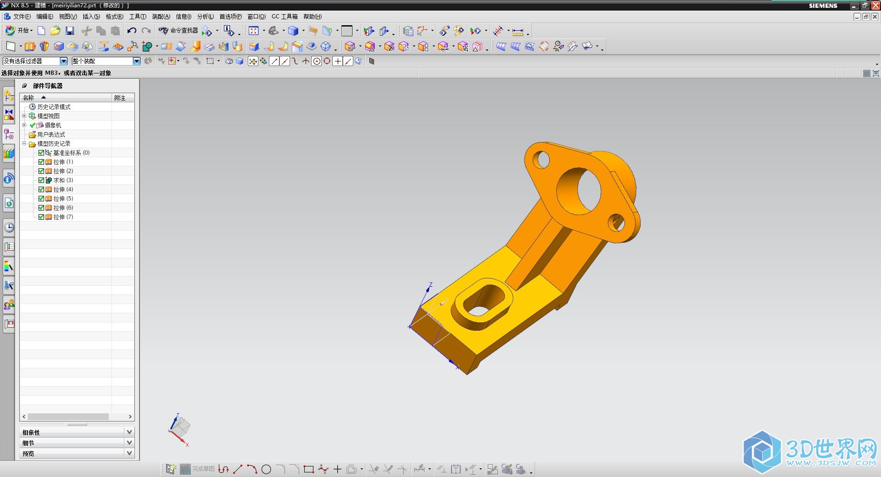Toggle checkbox for 拉伸 (7) feature
Screen dimensions: 881x477
(41, 217)
